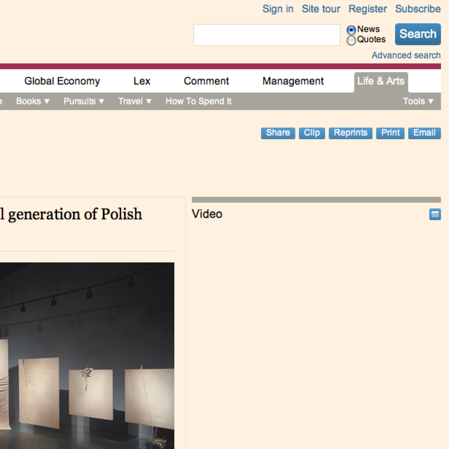Viewport: 449px width, 449px height.
Task: Expand the Travel dropdown menu
Action: [x=135, y=101]
